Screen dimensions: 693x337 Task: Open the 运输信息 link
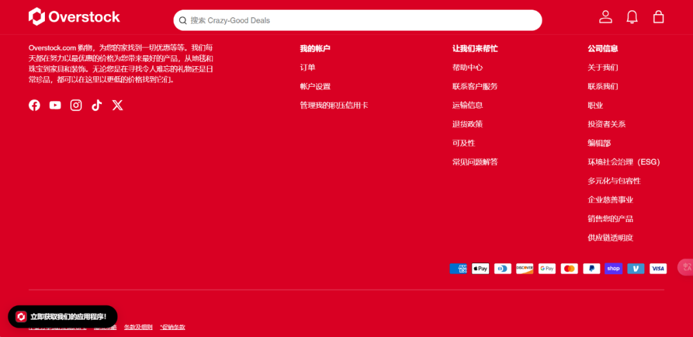(468, 106)
